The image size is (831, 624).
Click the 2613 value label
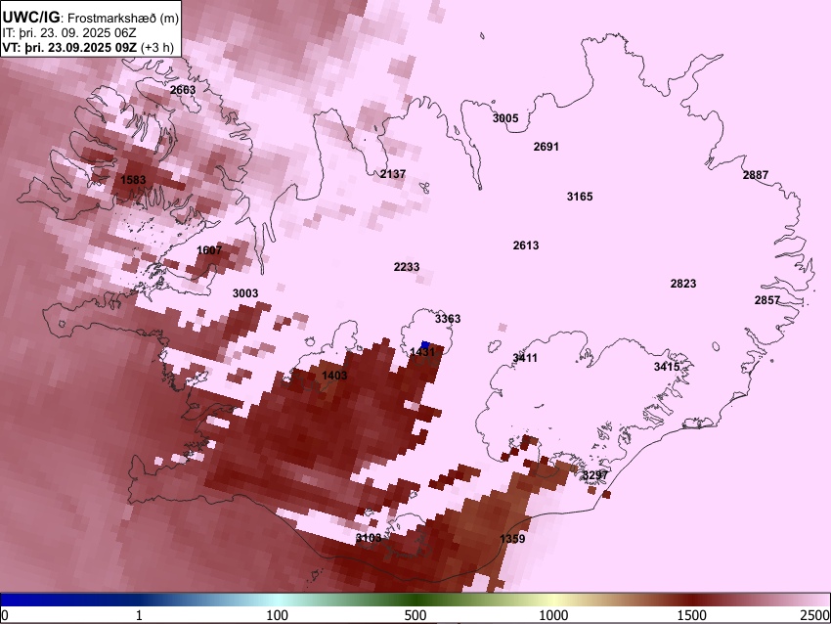tap(526, 245)
